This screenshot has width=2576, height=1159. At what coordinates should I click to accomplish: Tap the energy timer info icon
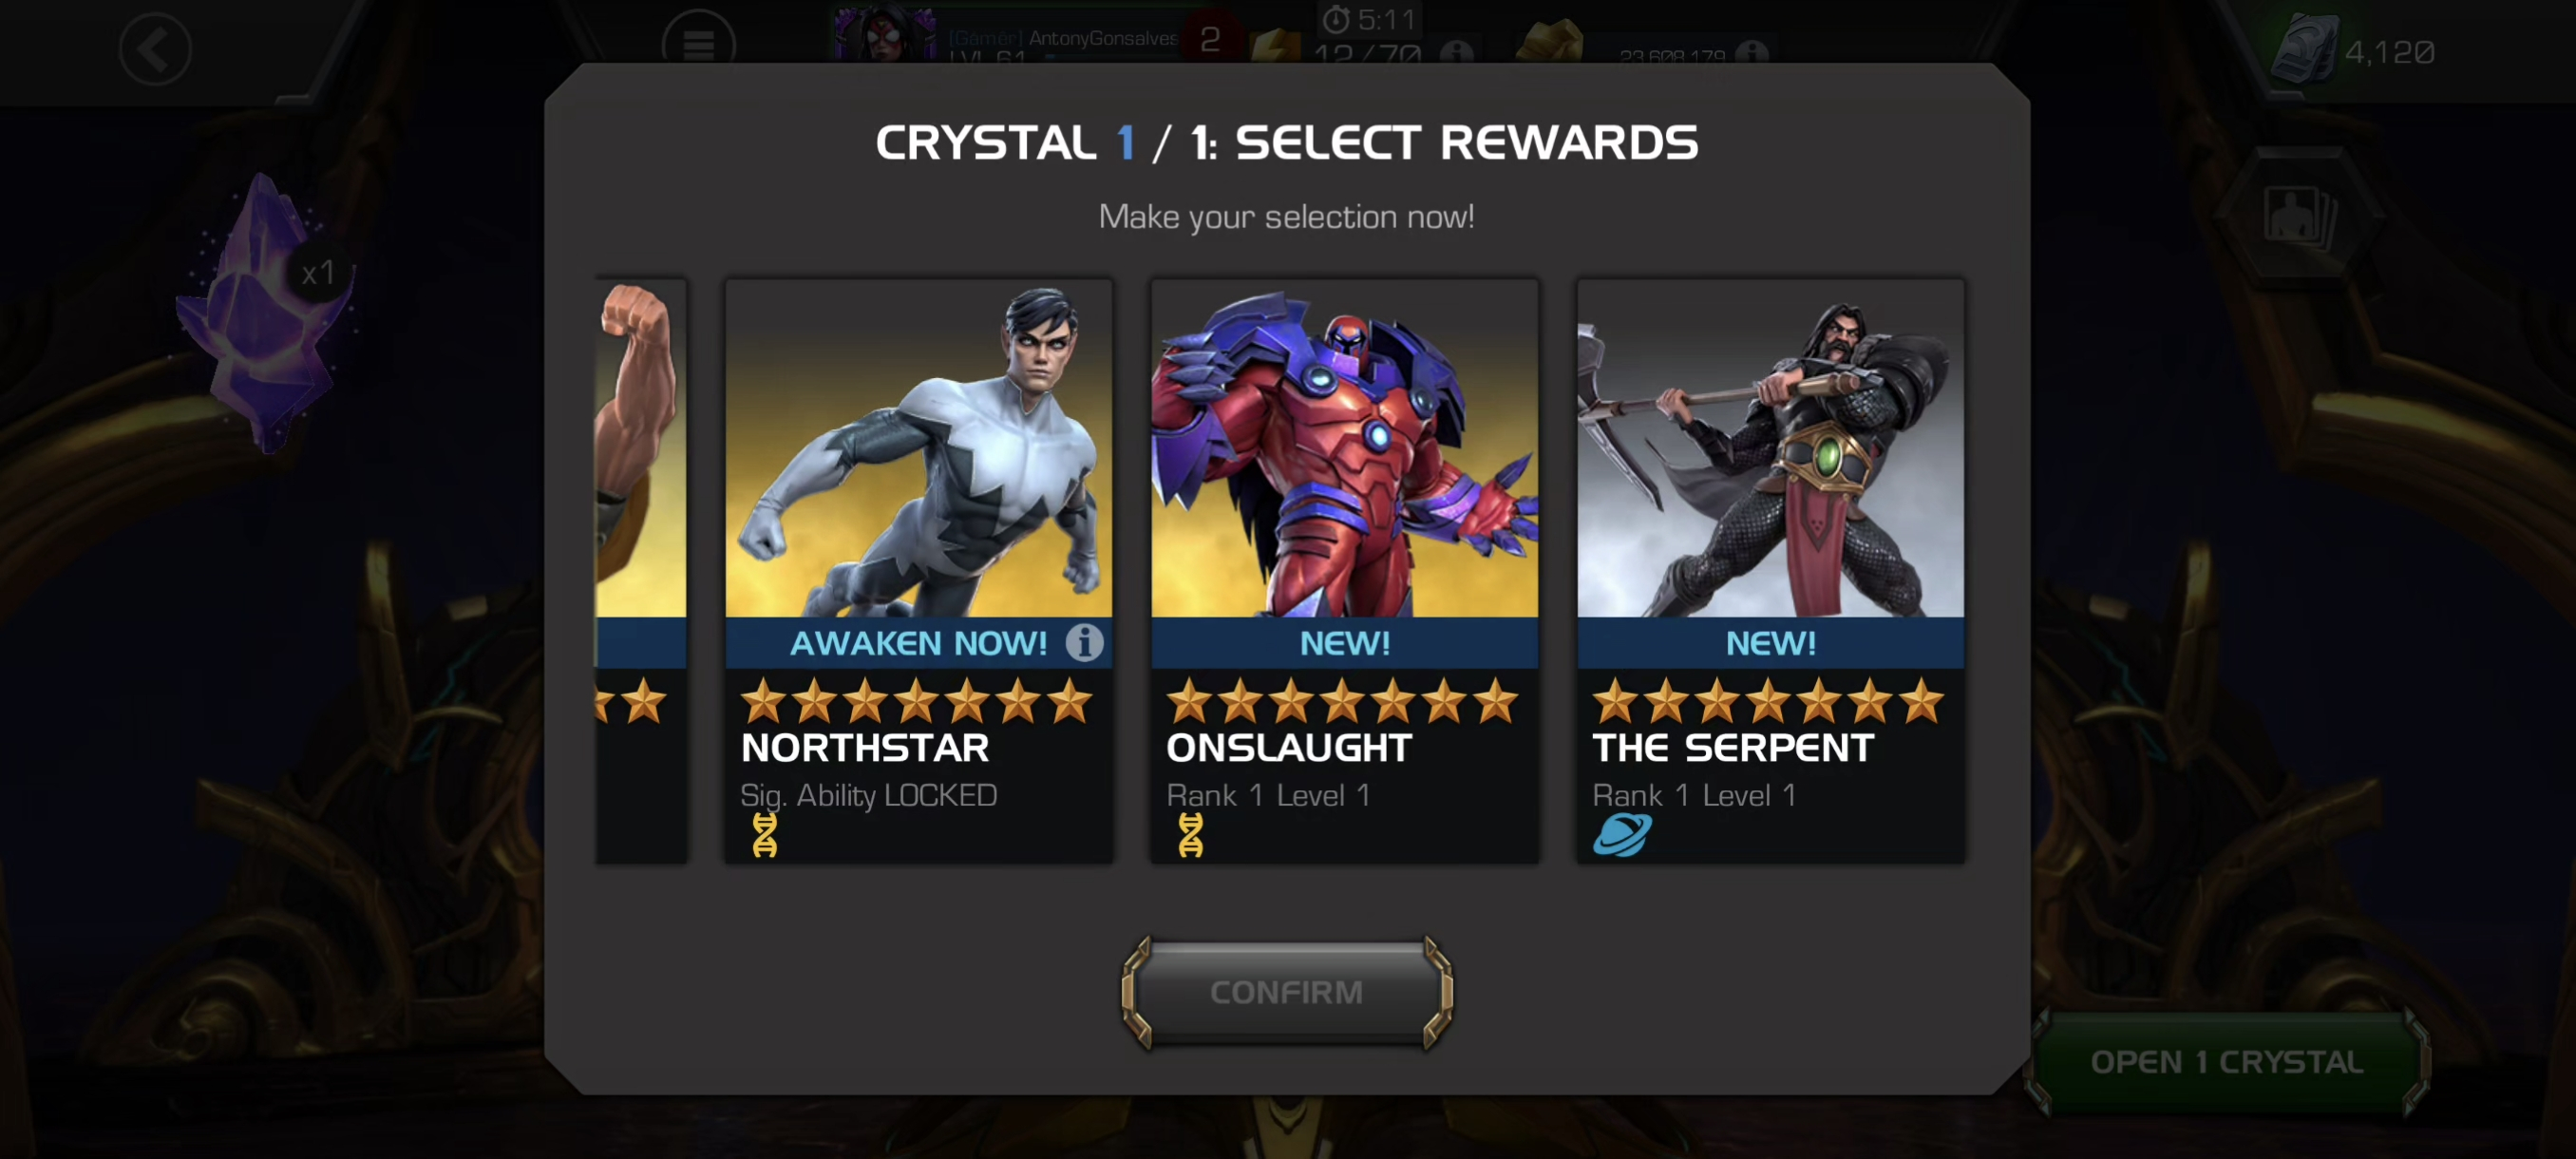(1456, 53)
